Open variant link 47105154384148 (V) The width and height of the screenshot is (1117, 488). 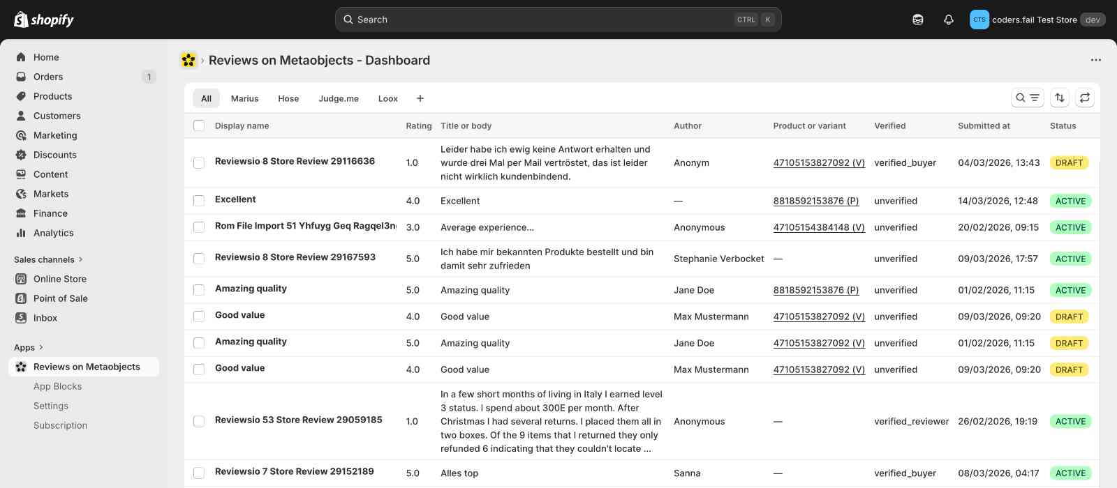819,227
